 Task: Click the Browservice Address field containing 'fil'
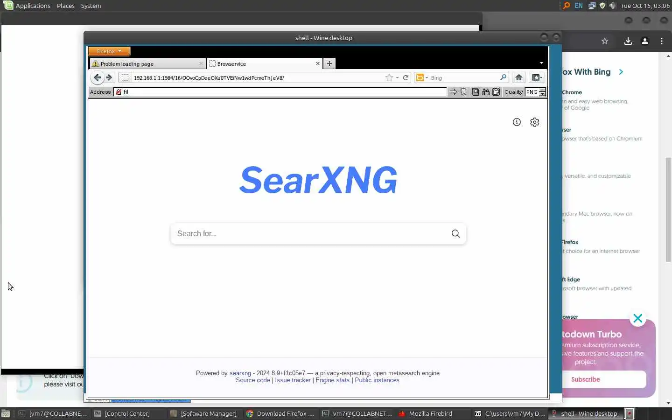(280, 92)
